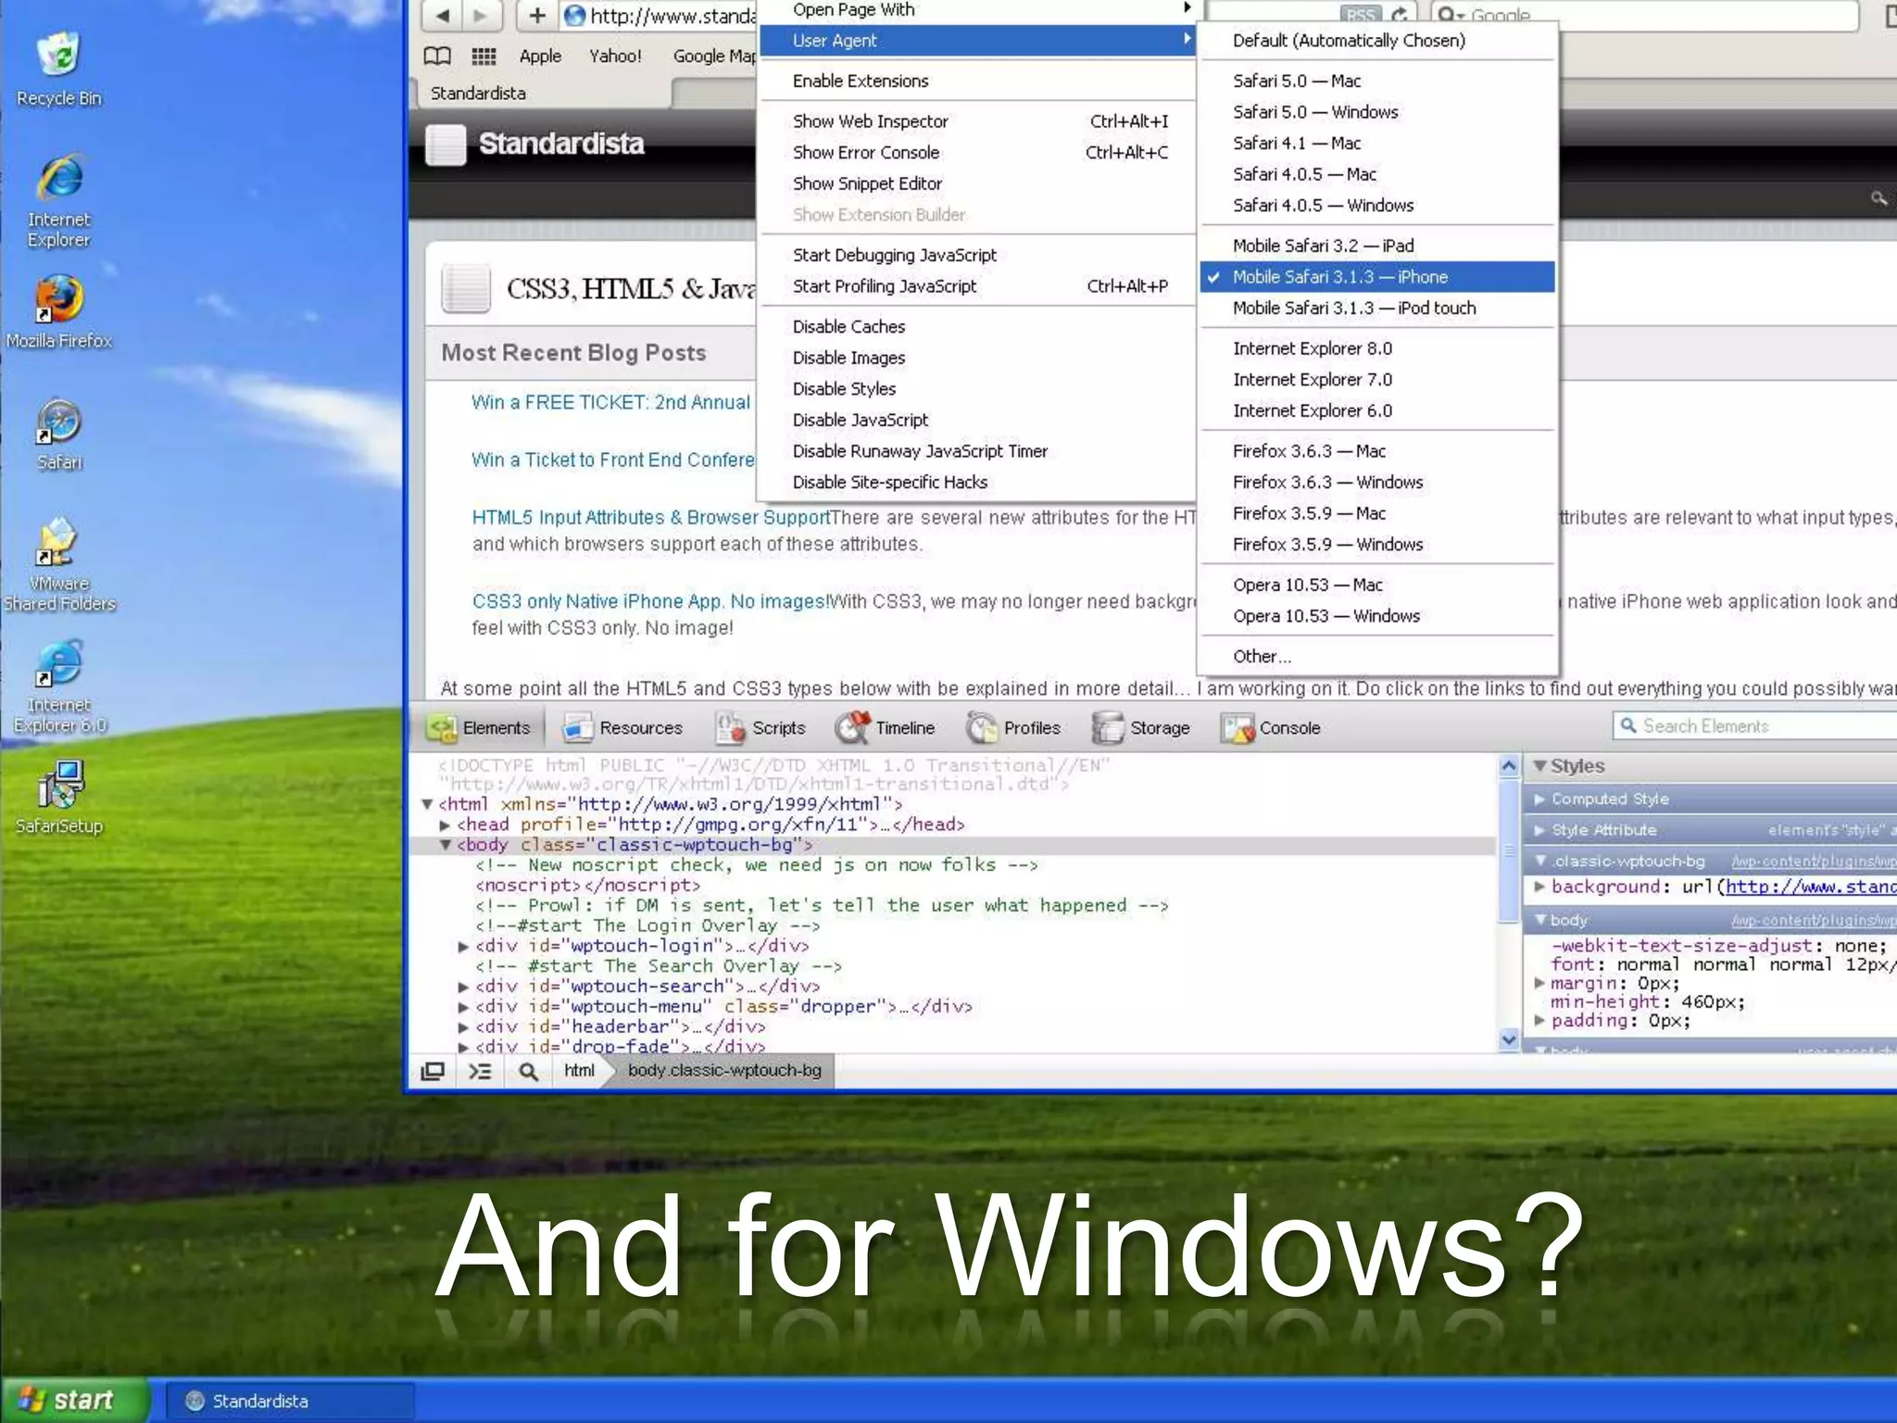Image resolution: width=1897 pixels, height=1423 pixels.
Task: Click the Elements panel scroll up arrow
Action: (1508, 766)
